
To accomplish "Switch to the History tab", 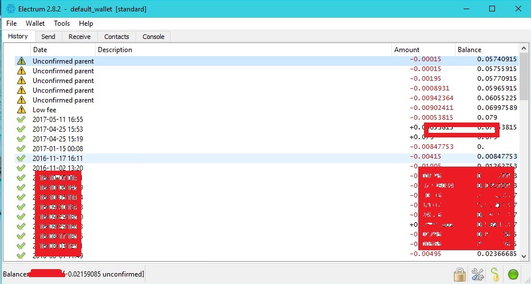I will pyautogui.click(x=18, y=36).
